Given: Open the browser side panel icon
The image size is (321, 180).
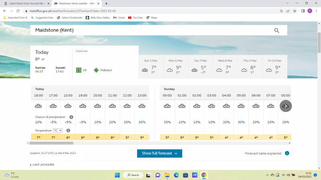Looking at the screenshot, I should coord(303,11).
